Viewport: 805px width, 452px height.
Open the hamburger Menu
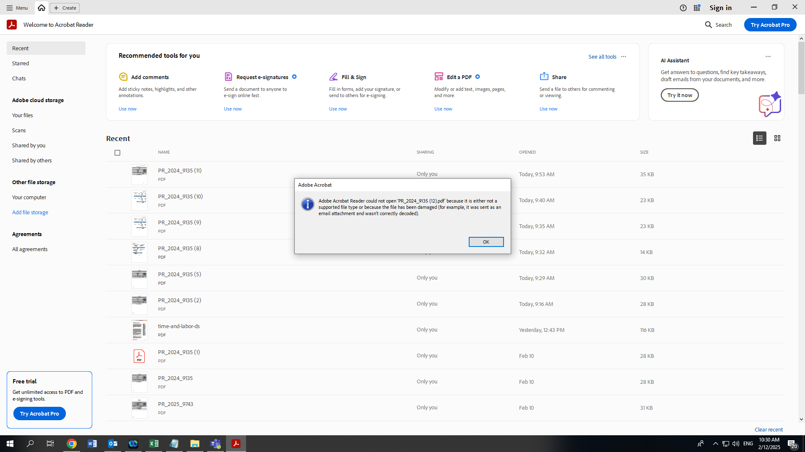pos(9,8)
